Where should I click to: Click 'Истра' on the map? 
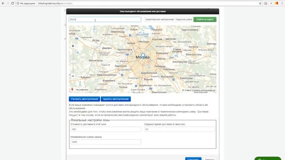[96, 40]
